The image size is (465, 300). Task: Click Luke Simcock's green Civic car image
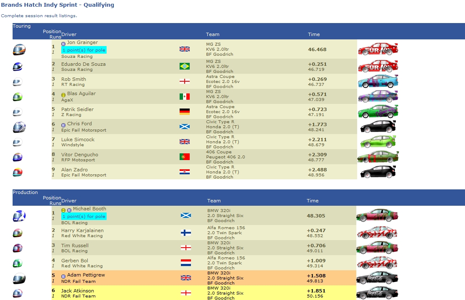tap(378, 142)
